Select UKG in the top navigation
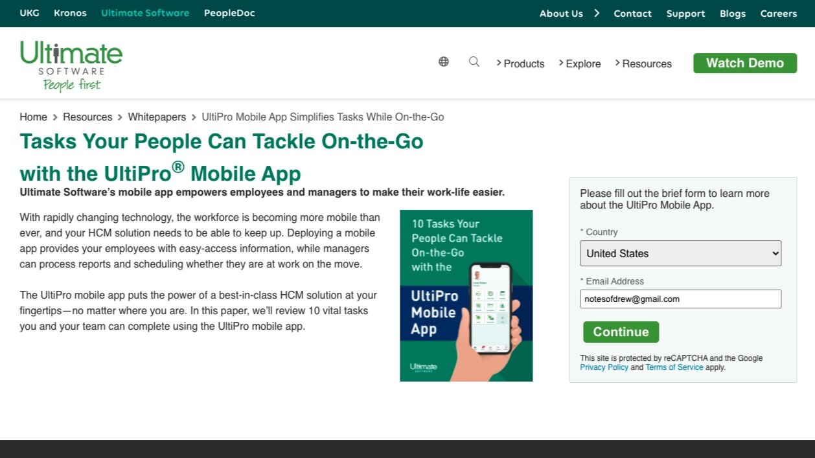The image size is (815, 458). point(29,12)
